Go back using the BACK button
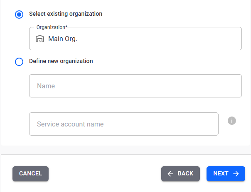This screenshot has width=251, height=192. coord(180,174)
